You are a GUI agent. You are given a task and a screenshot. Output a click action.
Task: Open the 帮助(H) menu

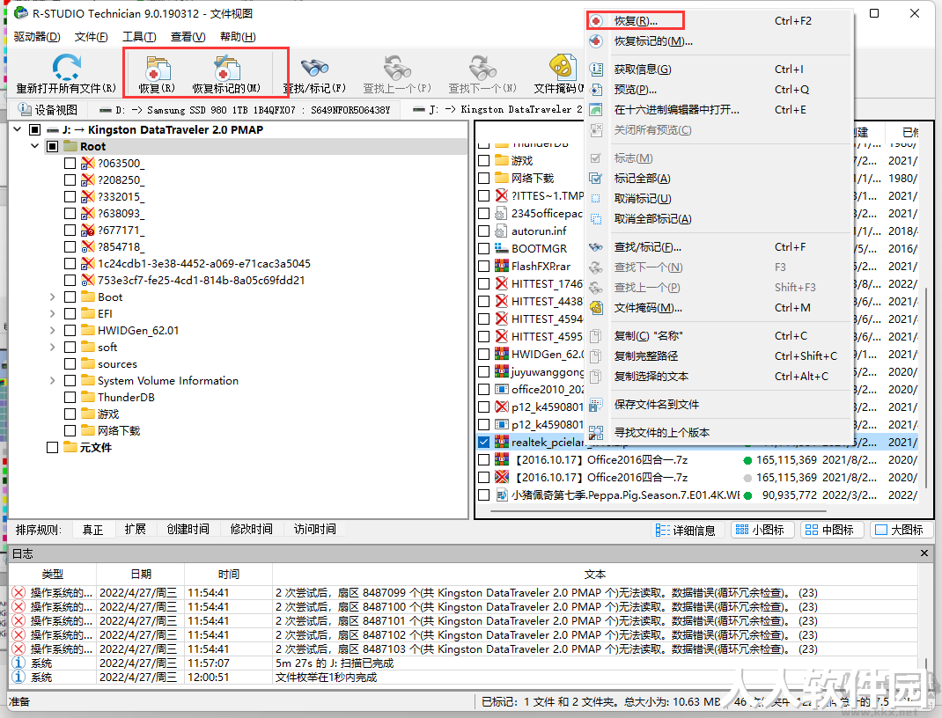pos(238,37)
